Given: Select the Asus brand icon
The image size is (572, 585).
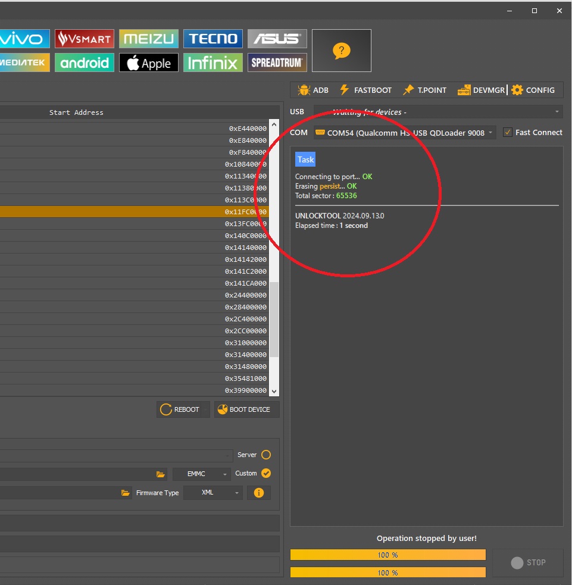Looking at the screenshot, I should click(277, 39).
